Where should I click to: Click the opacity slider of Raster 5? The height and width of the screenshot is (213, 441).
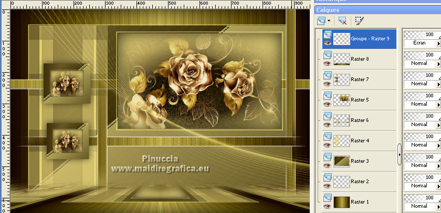pos(422,96)
